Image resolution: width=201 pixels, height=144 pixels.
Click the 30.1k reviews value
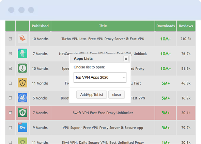point(186,113)
